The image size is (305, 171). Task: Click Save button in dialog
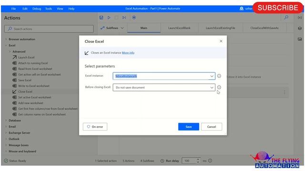(189, 127)
